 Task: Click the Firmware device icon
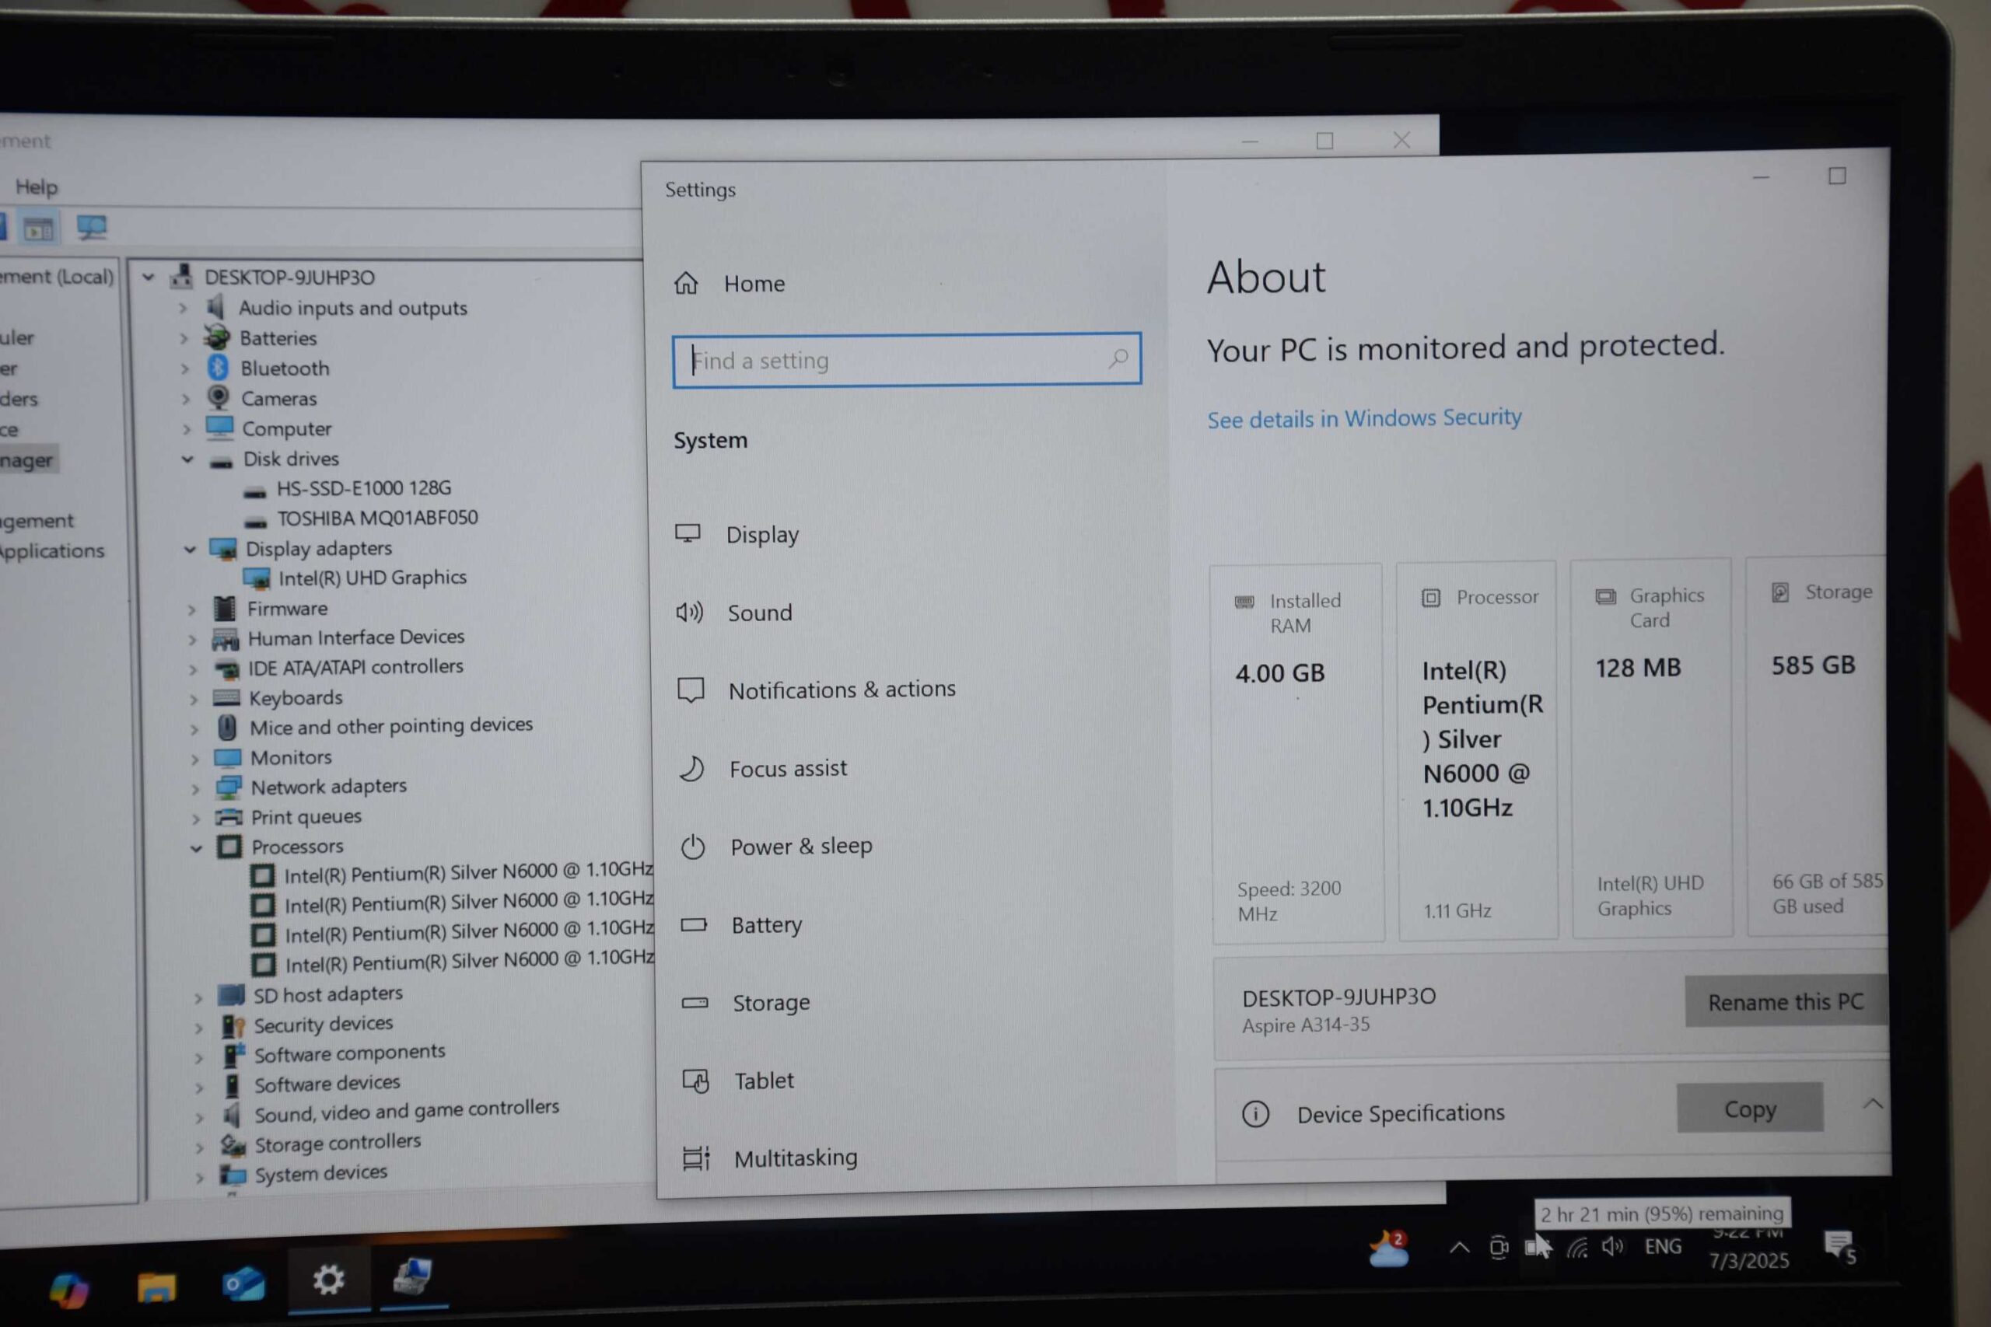(x=224, y=608)
